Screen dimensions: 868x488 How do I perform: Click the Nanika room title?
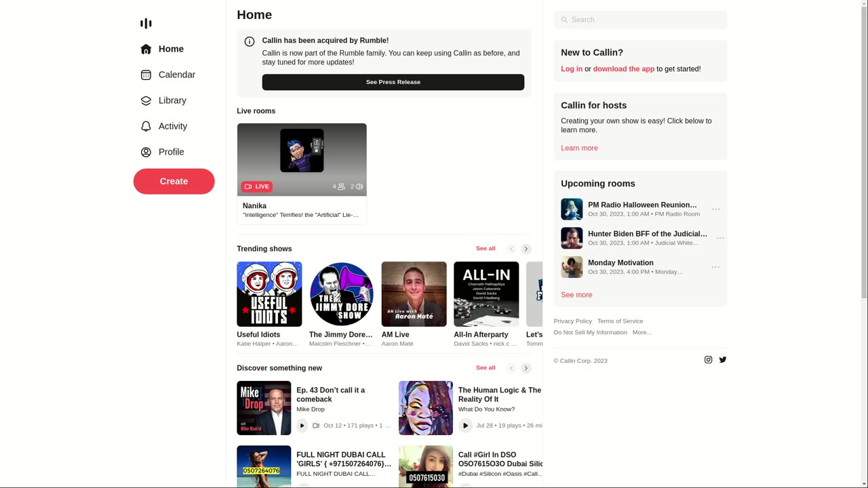coord(255,206)
